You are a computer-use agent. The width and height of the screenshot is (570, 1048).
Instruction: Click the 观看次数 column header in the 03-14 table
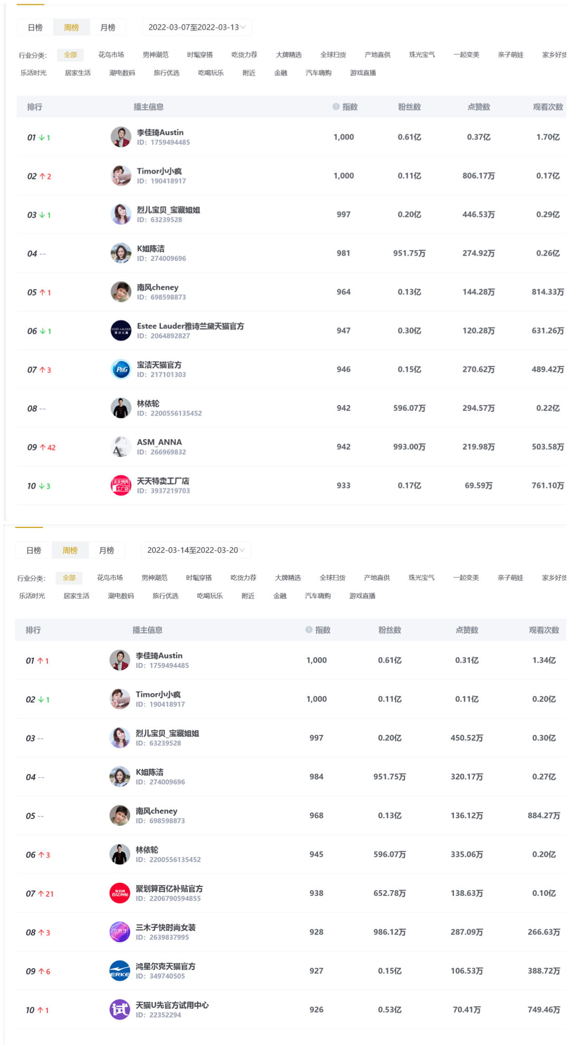click(x=544, y=630)
